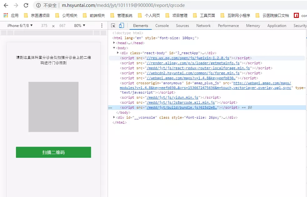Open the forge.min.js script link
307x197 pixels.
pyautogui.click(x=193, y=73)
